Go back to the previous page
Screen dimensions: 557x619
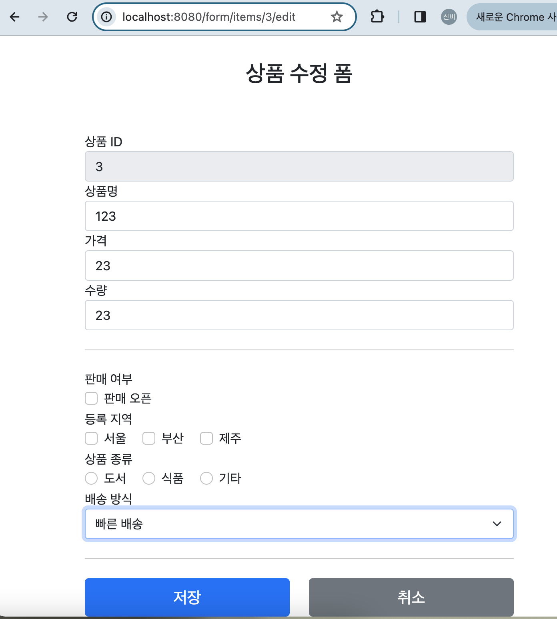click(14, 17)
